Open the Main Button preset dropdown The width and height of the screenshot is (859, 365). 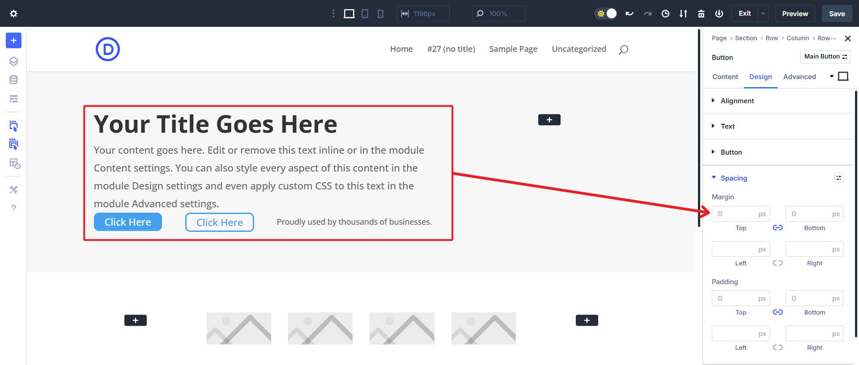click(x=825, y=57)
